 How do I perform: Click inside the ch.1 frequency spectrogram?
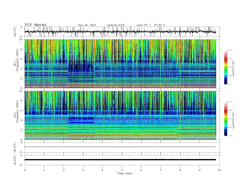120,64
